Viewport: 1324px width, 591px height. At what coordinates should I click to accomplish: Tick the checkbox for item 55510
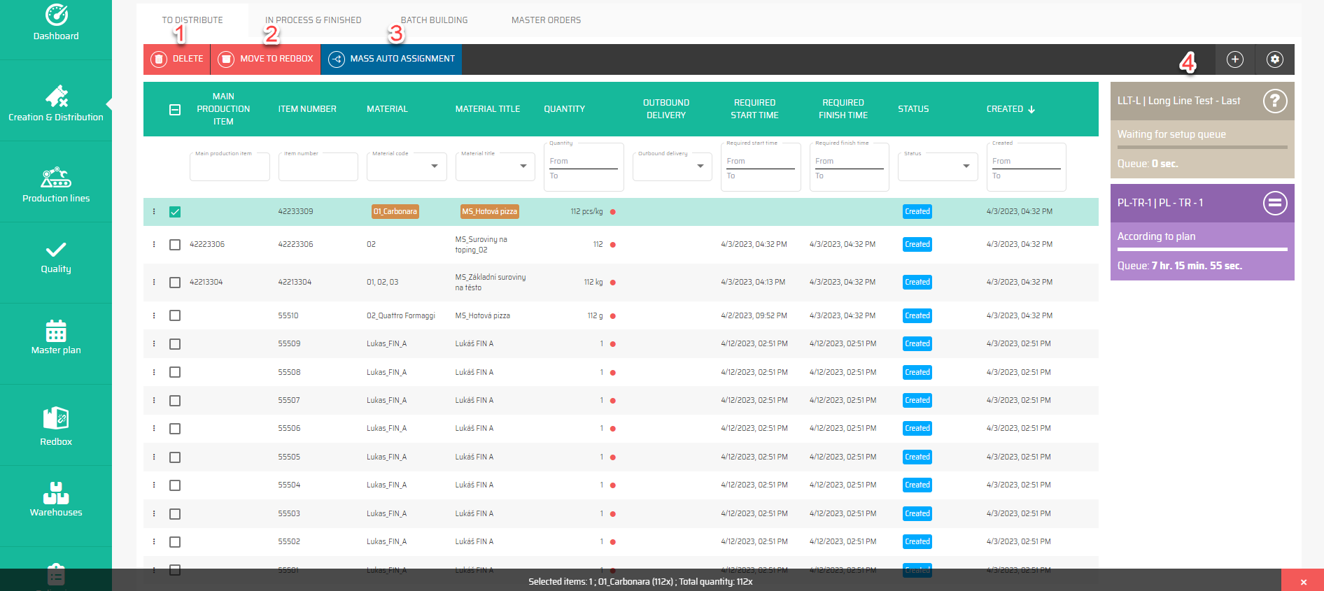pos(175,316)
